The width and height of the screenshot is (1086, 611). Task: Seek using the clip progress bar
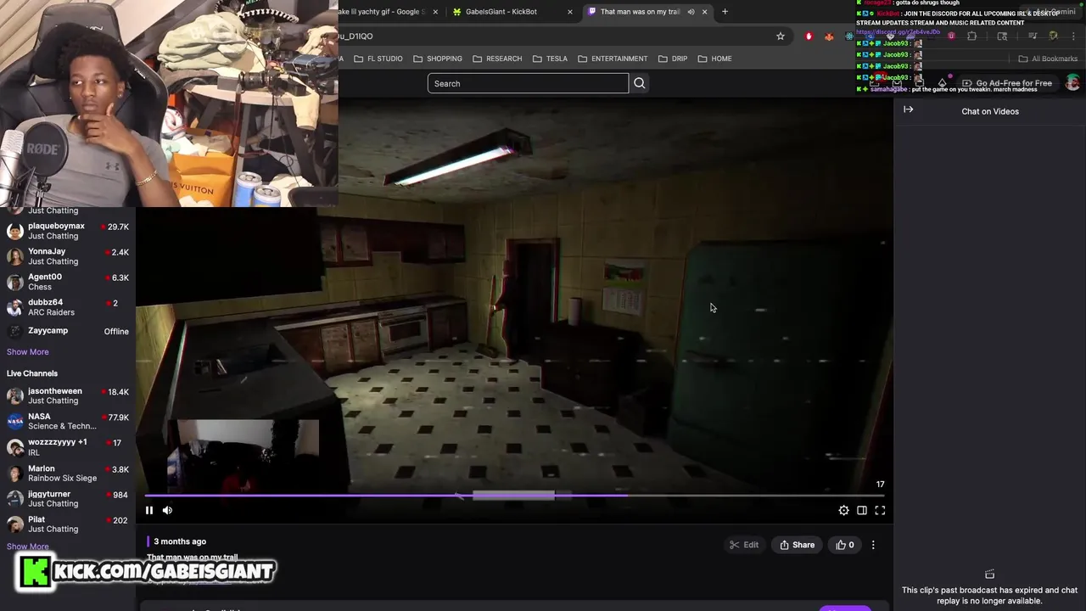click(x=514, y=495)
